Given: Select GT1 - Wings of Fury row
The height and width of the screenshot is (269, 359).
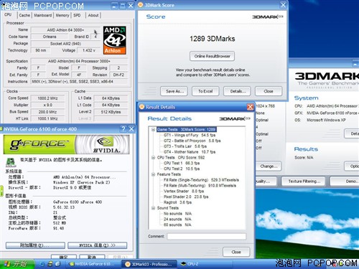Looking at the screenshot, I should tap(190, 135).
